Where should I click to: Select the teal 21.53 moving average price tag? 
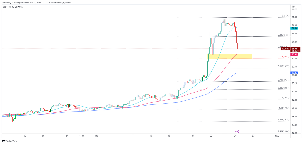(294, 28)
